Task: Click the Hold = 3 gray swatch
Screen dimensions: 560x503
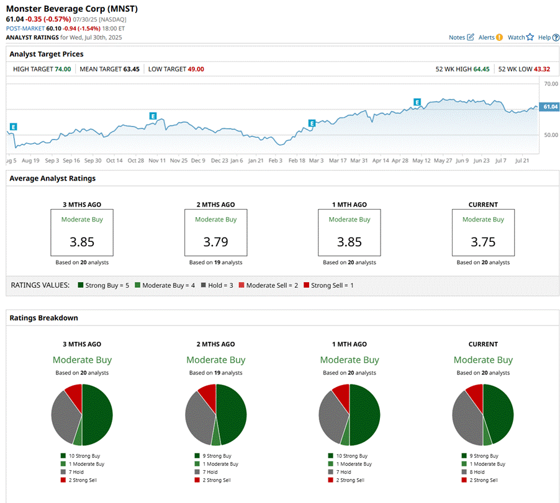Action: pyautogui.click(x=204, y=285)
